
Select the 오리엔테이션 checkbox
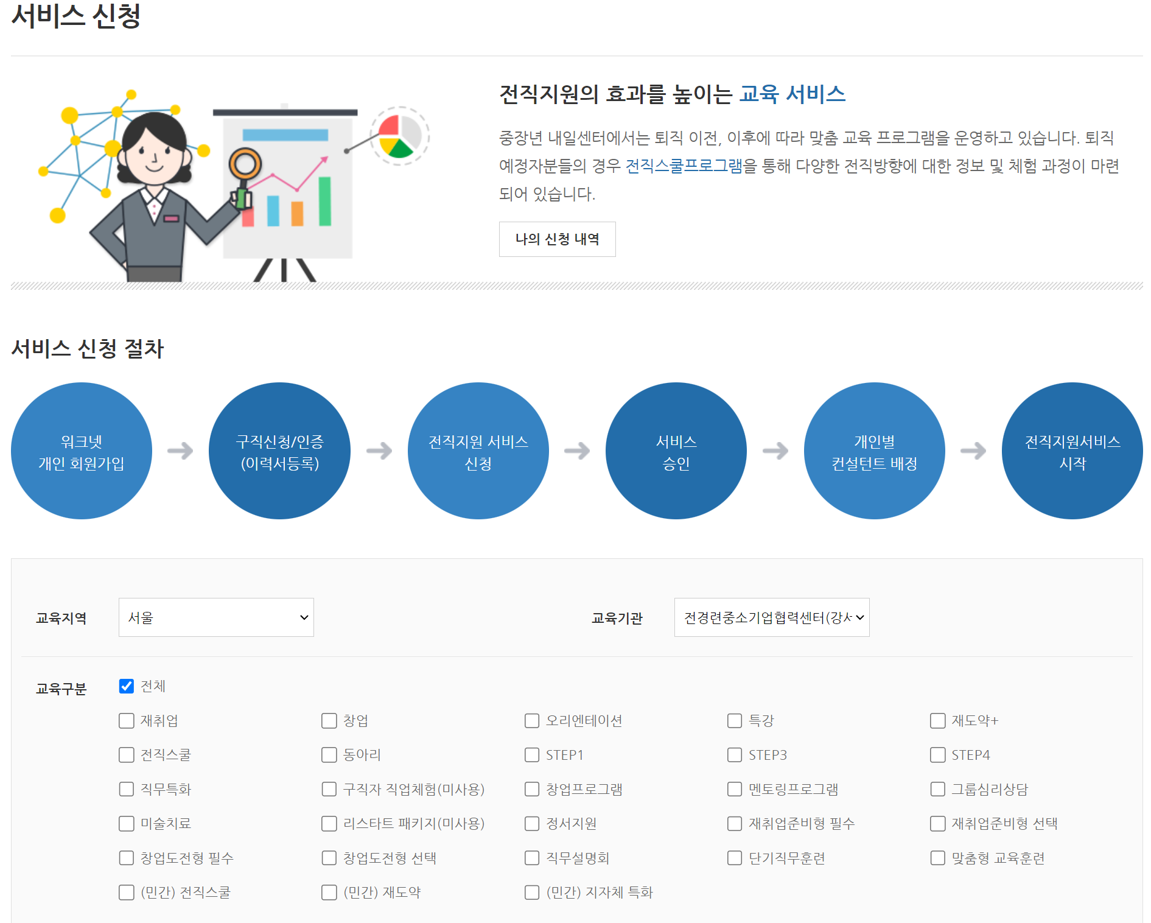click(531, 721)
